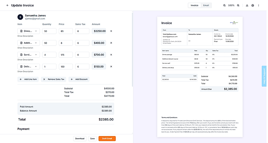Edit the Service staff price field of 175

pos(66,55)
